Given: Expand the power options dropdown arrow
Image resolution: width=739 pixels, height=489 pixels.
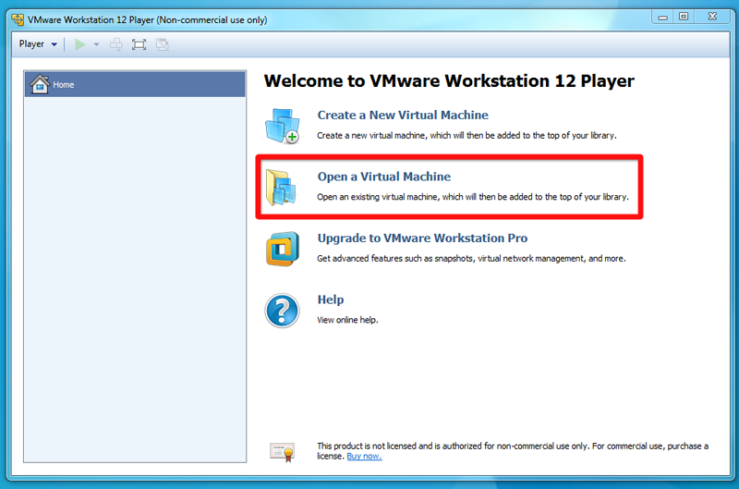Looking at the screenshot, I should (x=96, y=44).
